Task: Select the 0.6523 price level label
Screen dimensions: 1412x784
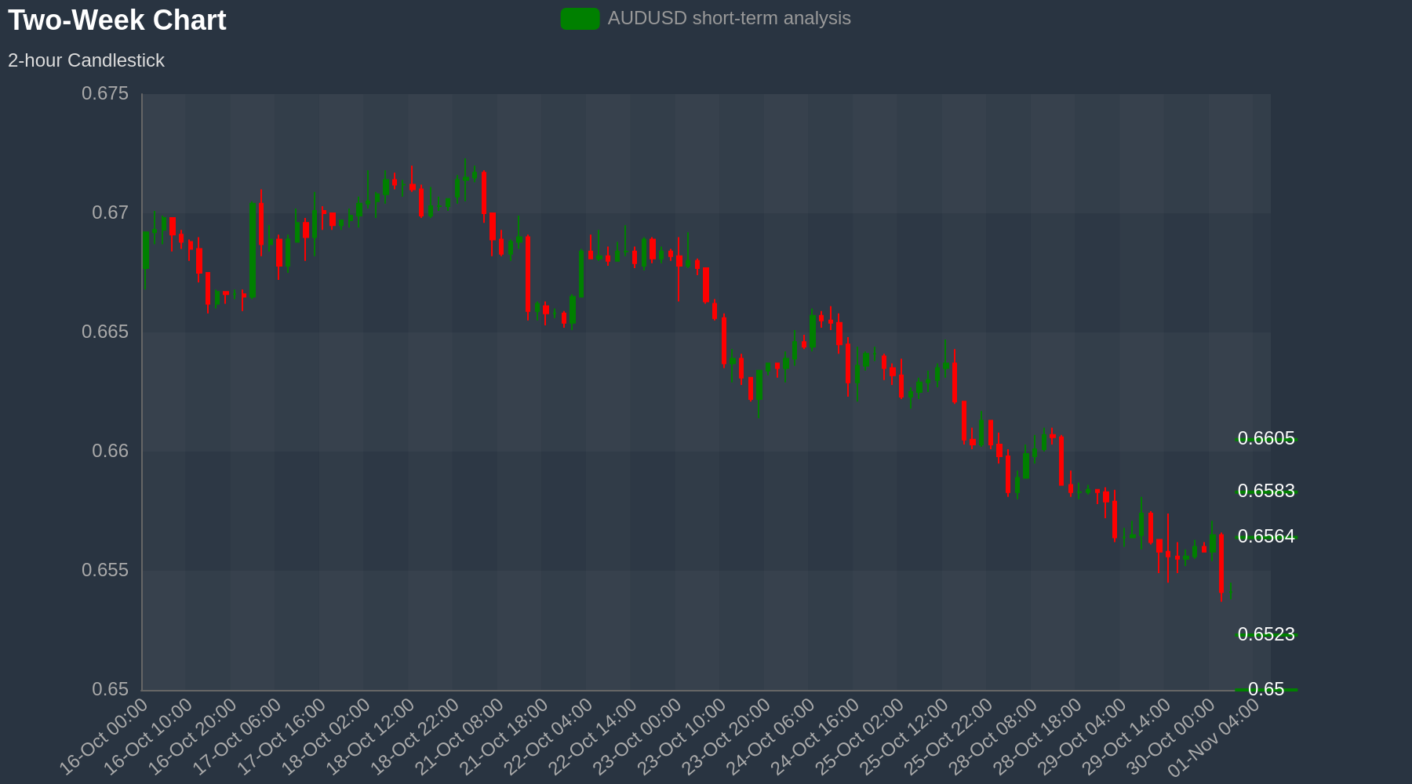Action: pyautogui.click(x=1266, y=634)
